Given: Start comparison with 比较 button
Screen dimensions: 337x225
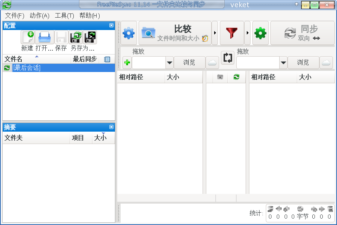Looking at the screenshot, I should [x=175, y=33].
